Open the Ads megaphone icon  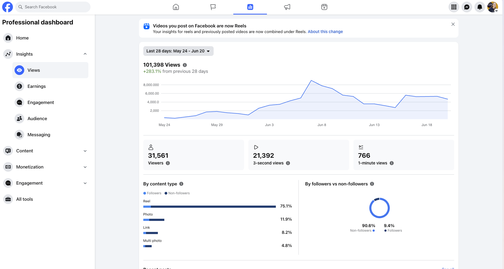click(x=287, y=7)
